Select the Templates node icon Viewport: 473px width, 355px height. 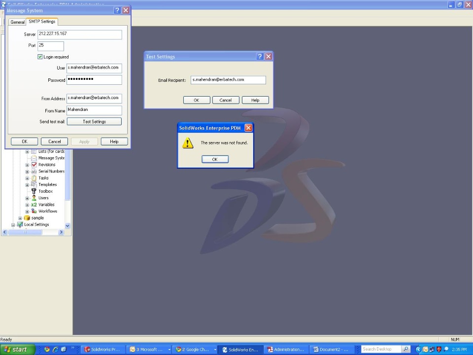click(x=34, y=184)
